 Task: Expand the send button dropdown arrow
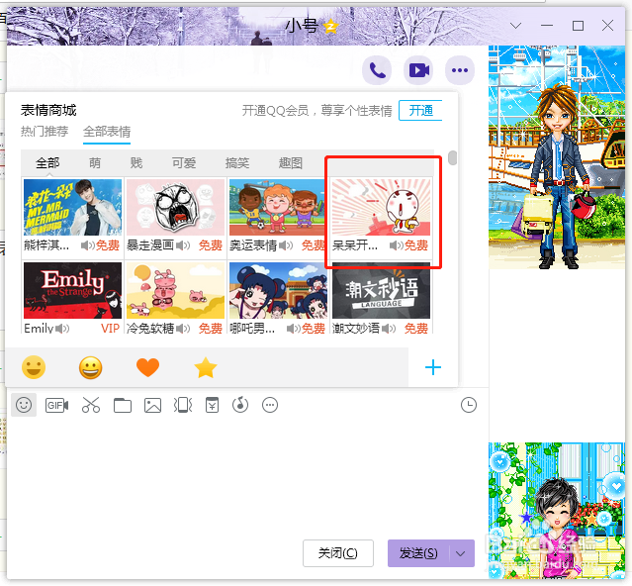[461, 553]
